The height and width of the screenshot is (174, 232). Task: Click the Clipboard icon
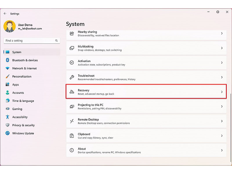point(72,136)
